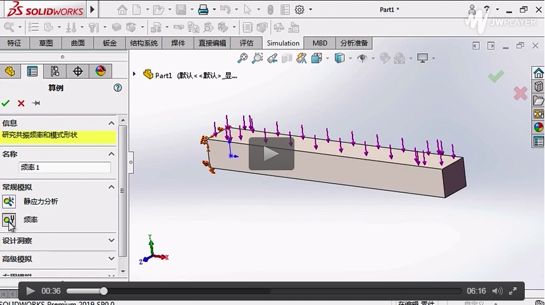Click the Zoom to Fit magnifier icon
This screenshot has height=305, width=545.
(242, 58)
